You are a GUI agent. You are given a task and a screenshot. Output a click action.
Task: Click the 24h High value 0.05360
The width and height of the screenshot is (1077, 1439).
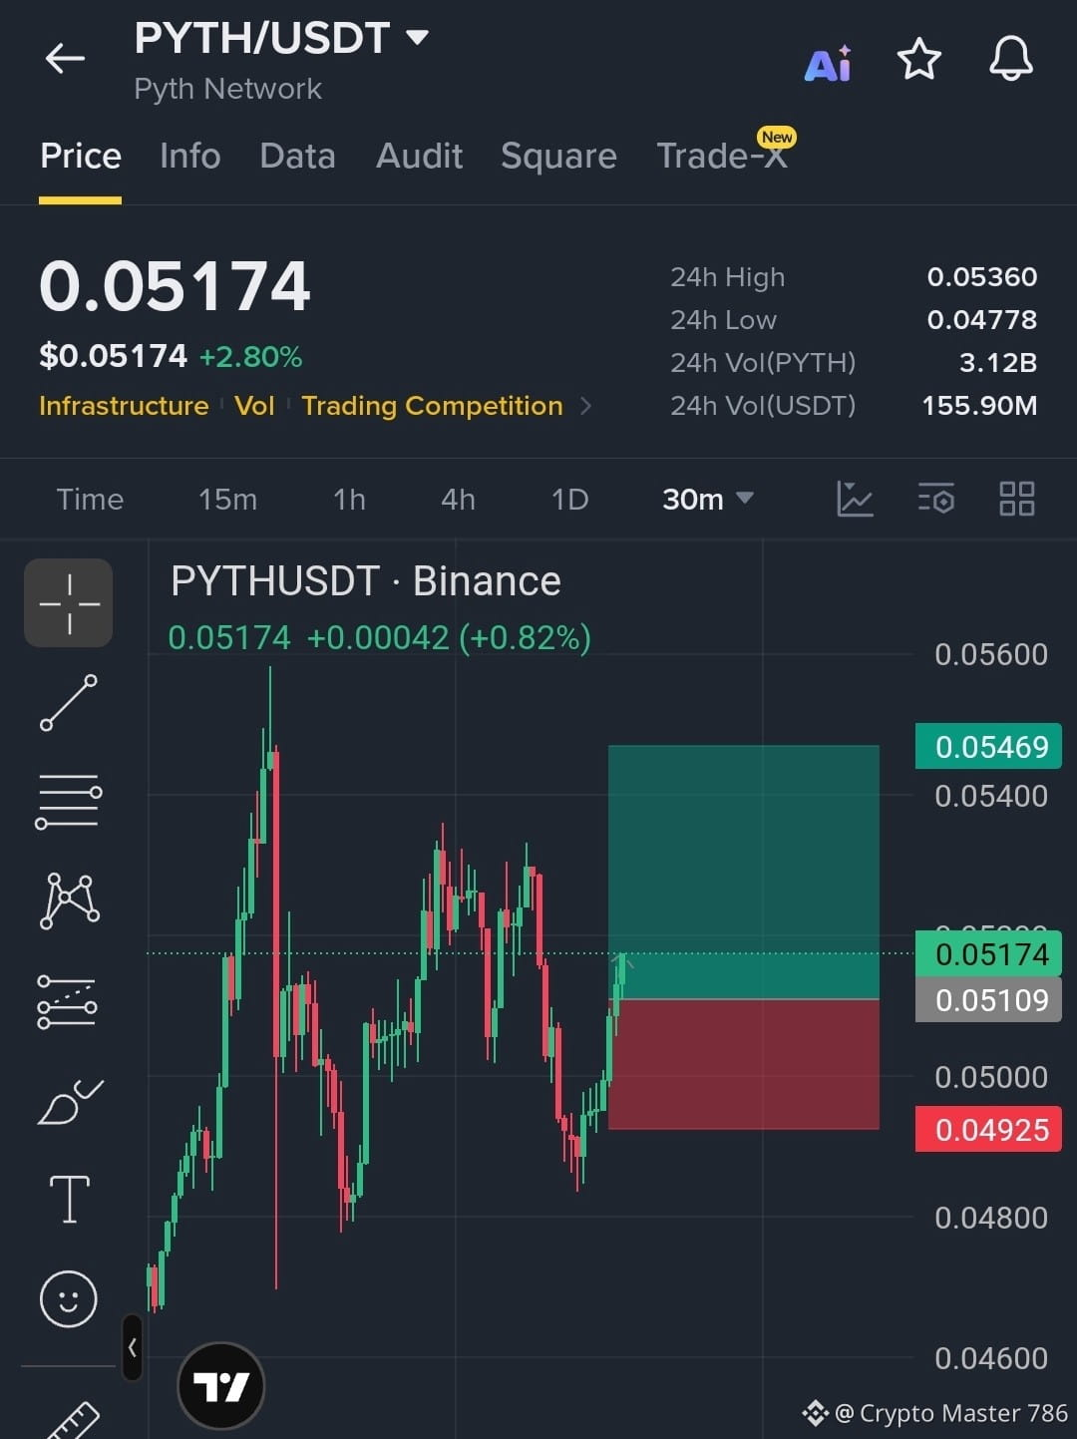pyautogui.click(x=982, y=277)
